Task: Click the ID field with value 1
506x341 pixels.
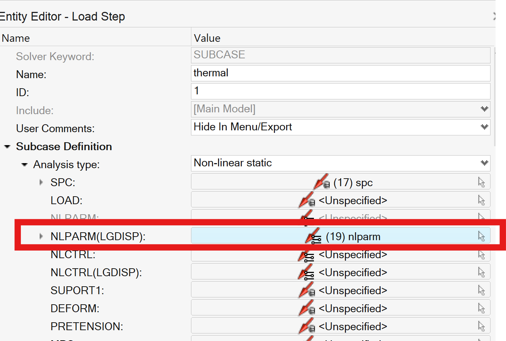Action: (341, 91)
